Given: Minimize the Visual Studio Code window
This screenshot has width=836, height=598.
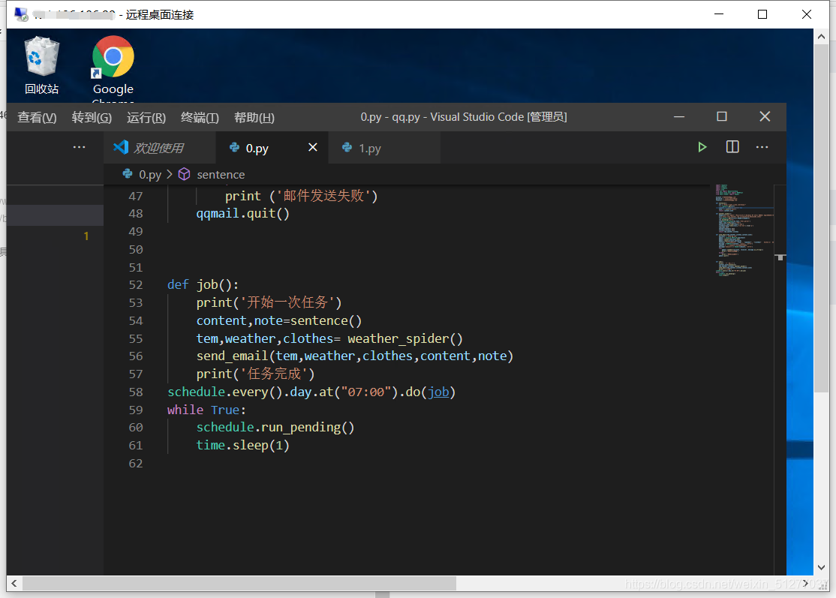Looking at the screenshot, I should pyautogui.click(x=678, y=117).
